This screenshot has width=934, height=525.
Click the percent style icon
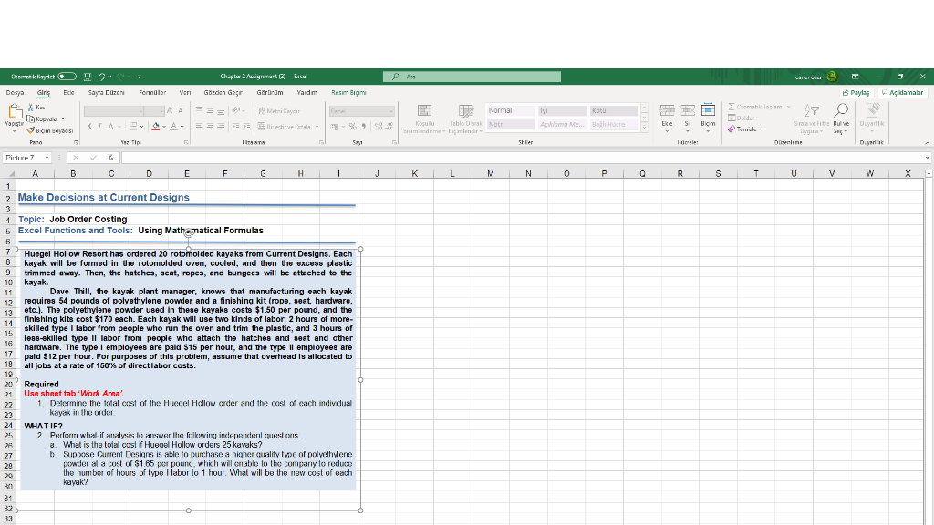click(x=353, y=126)
